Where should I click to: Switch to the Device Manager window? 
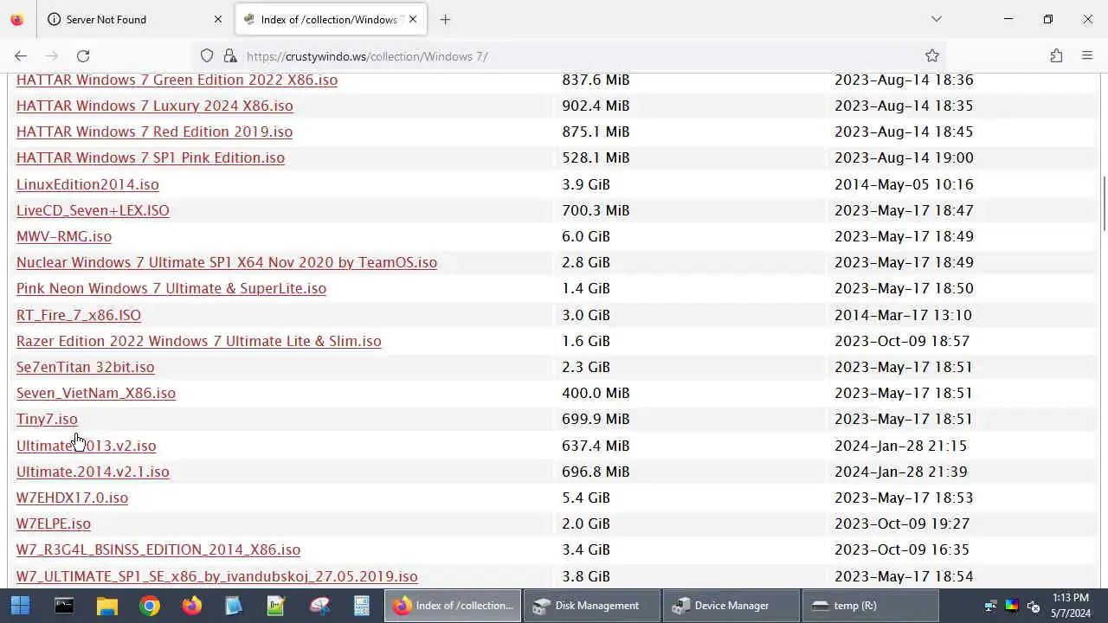(731, 606)
